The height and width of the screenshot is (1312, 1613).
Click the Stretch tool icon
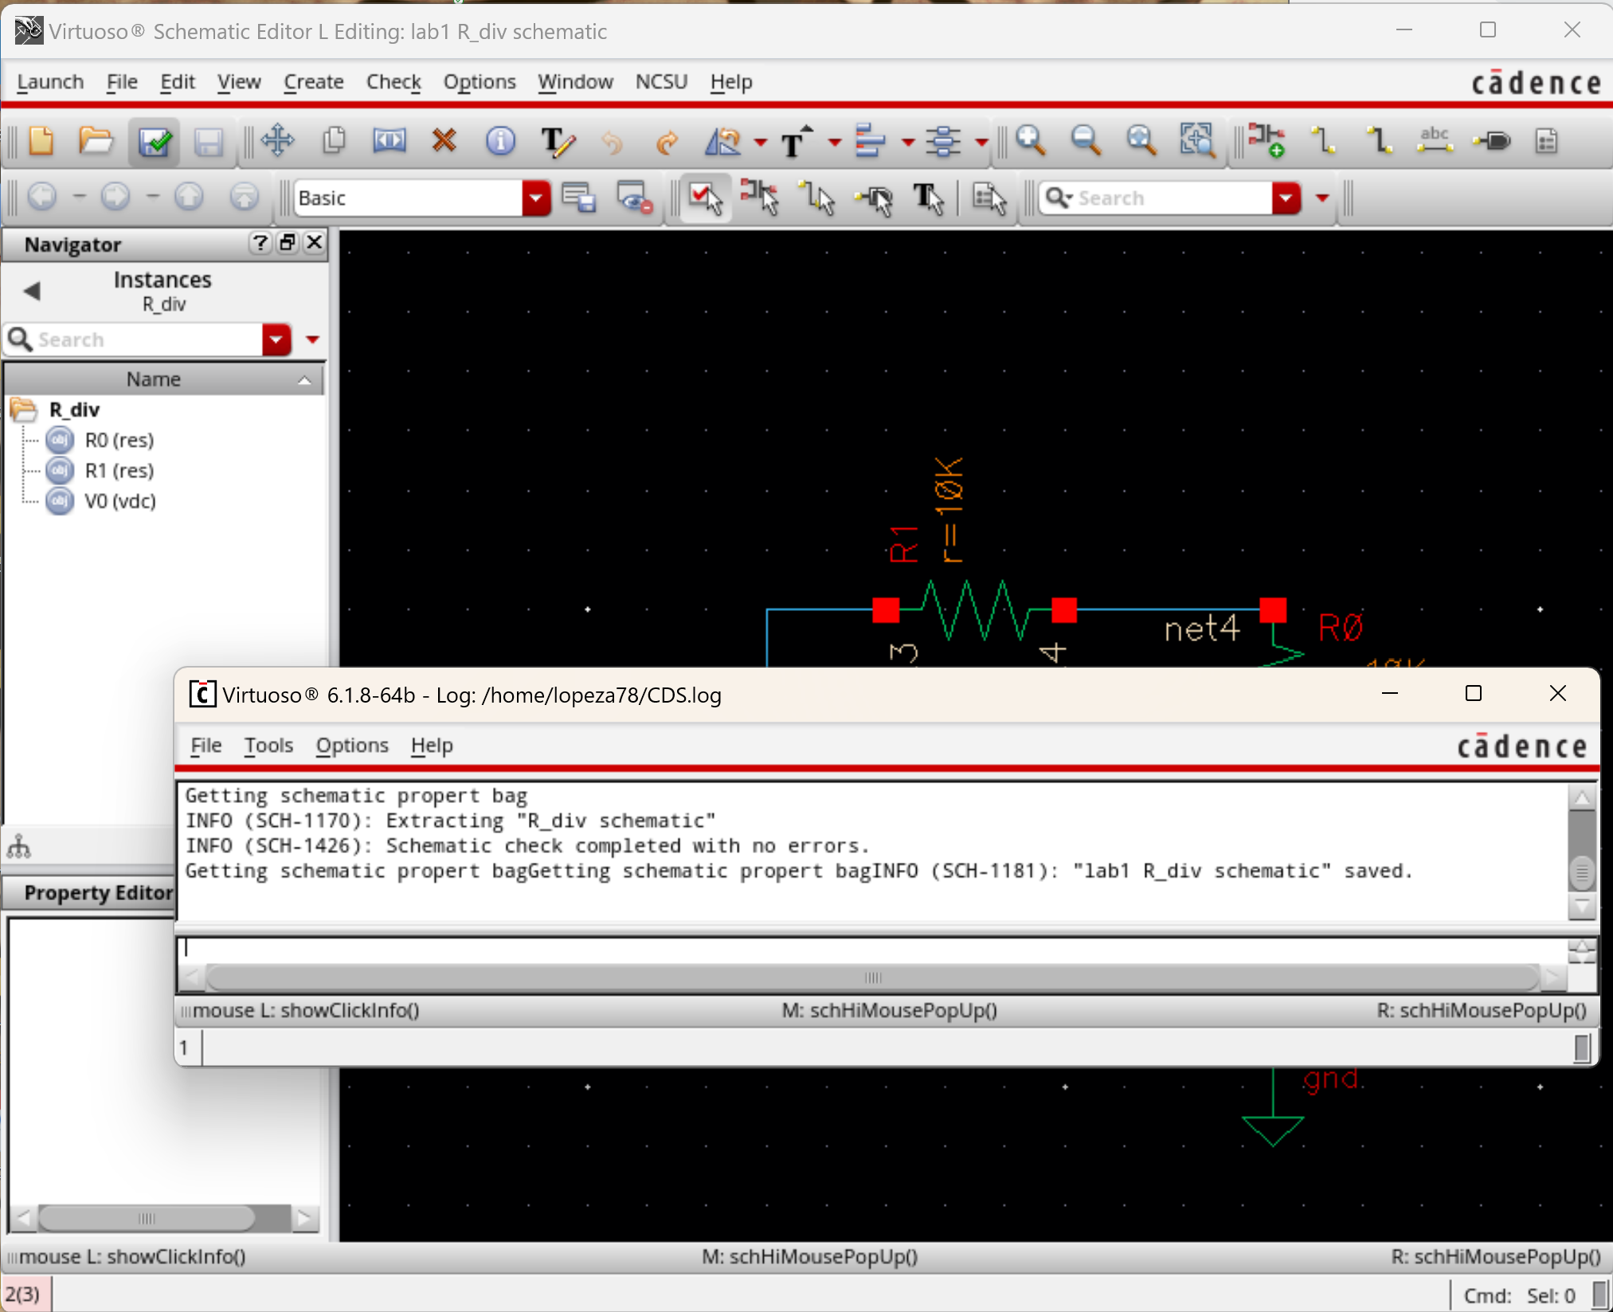click(x=390, y=142)
